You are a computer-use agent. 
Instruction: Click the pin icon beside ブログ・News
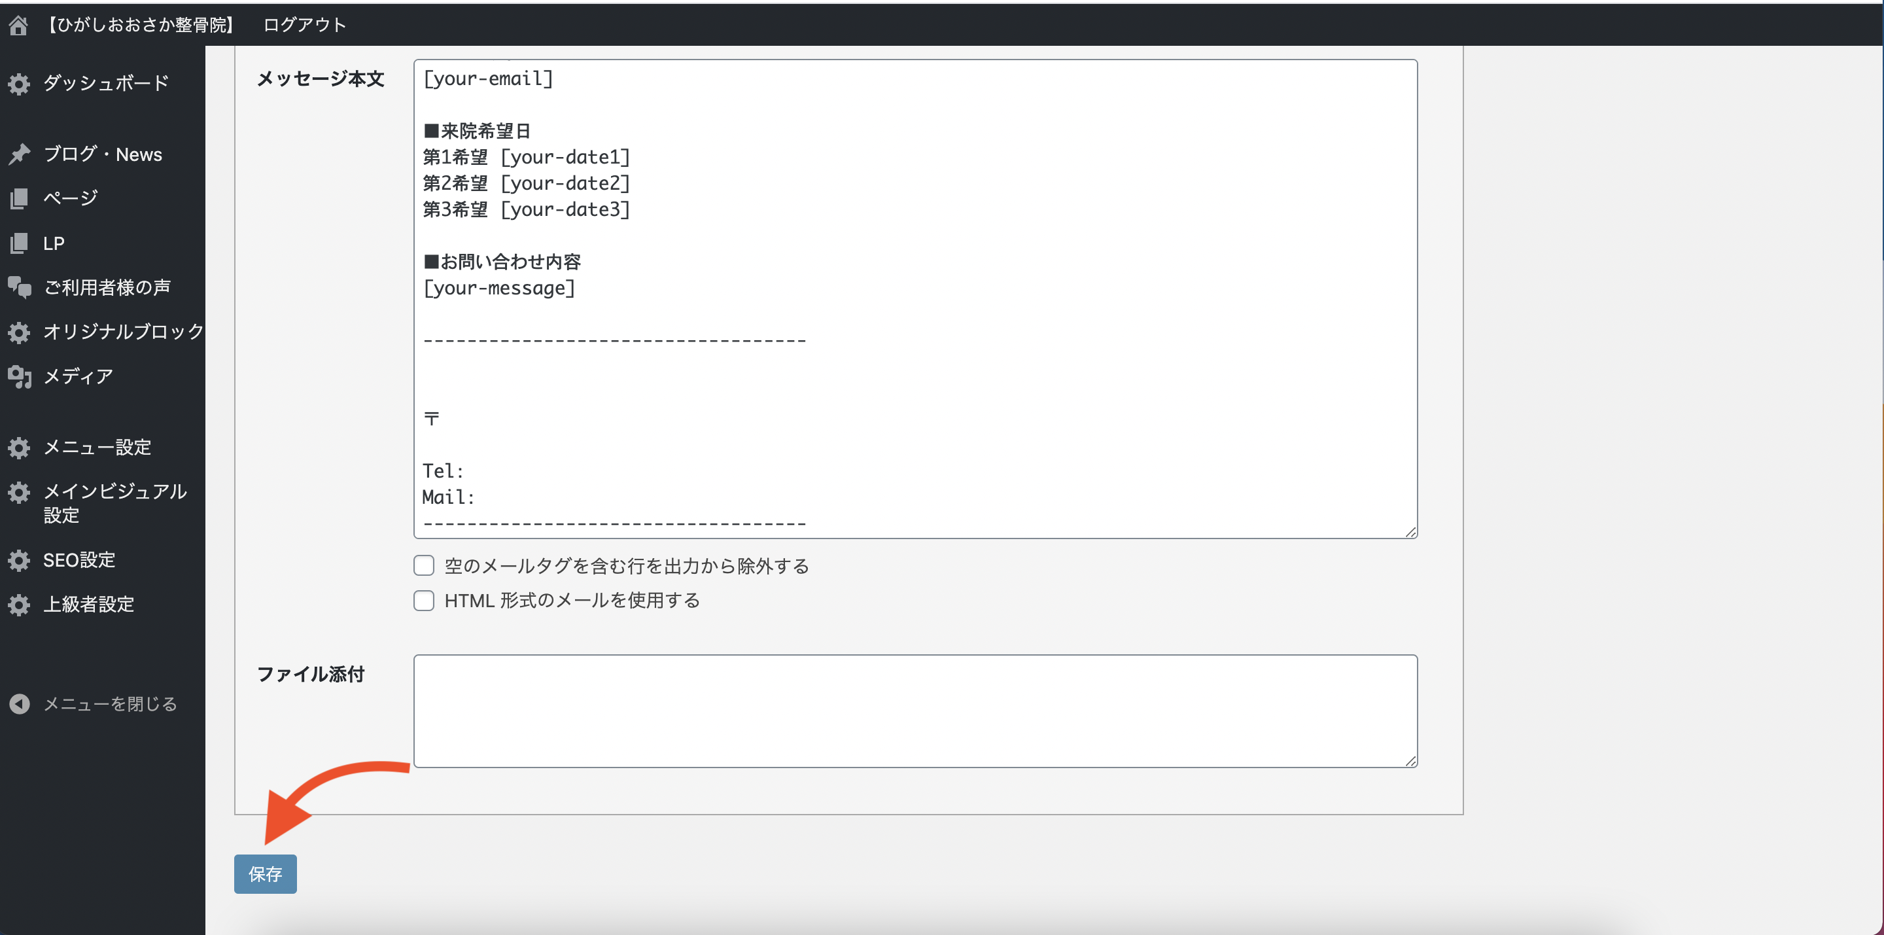[19, 154]
